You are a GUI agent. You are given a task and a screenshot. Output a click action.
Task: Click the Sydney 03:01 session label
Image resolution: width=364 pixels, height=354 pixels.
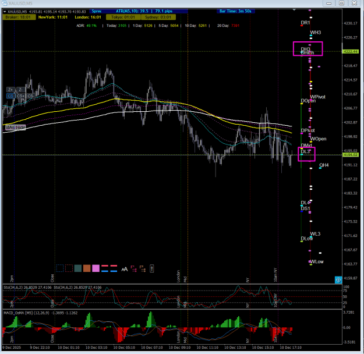[x=158, y=17]
